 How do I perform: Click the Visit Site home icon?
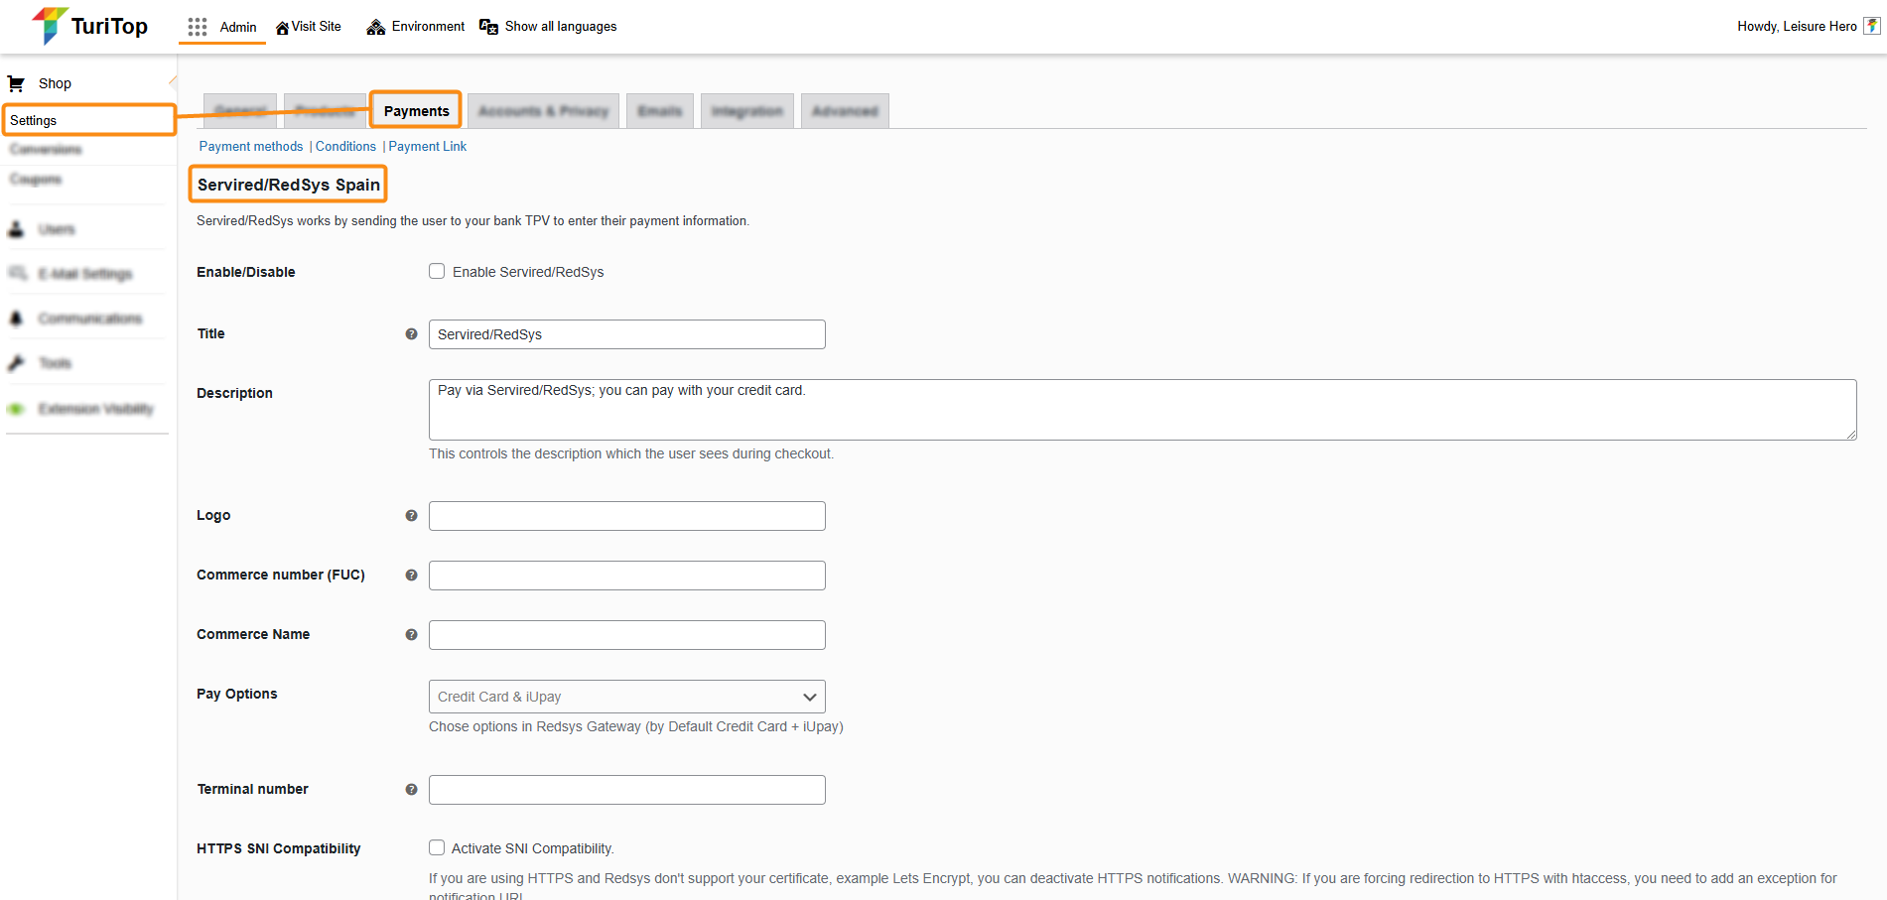[x=282, y=28]
